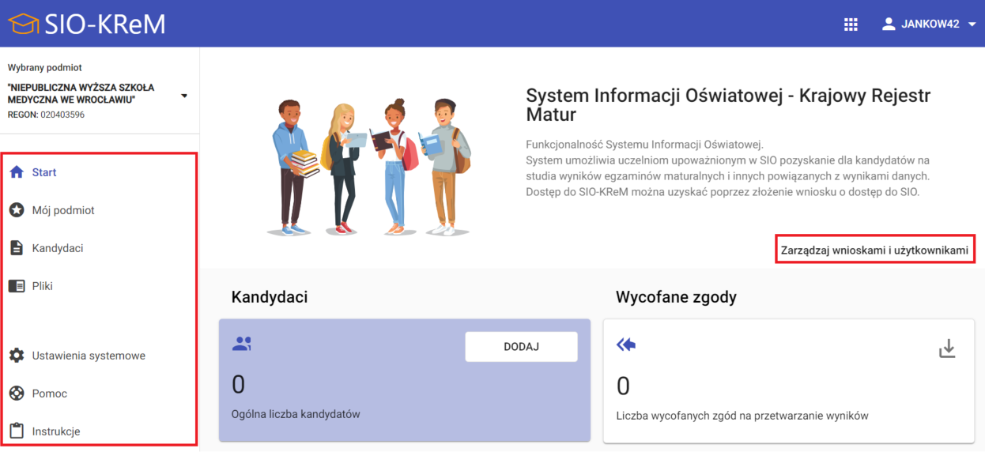Click the double-arrow withdrawn consents icon
This screenshot has width=985, height=452.
point(626,345)
